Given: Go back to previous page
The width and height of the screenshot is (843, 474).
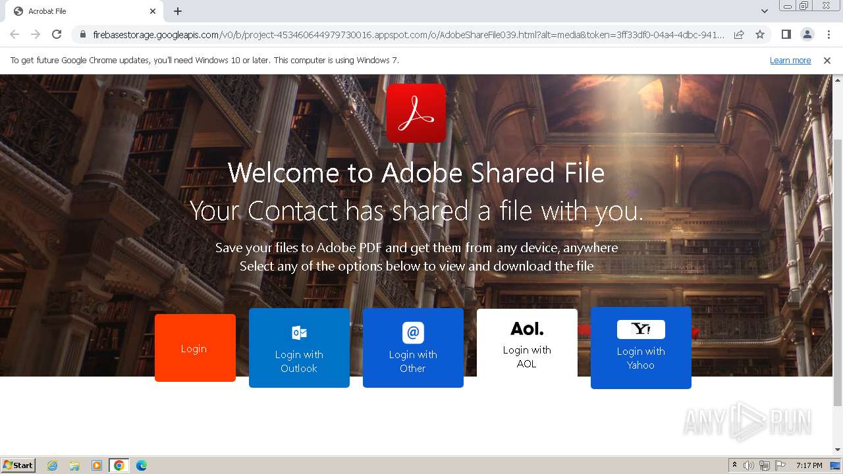Looking at the screenshot, I should pyautogui.click(x=14, y=34).
